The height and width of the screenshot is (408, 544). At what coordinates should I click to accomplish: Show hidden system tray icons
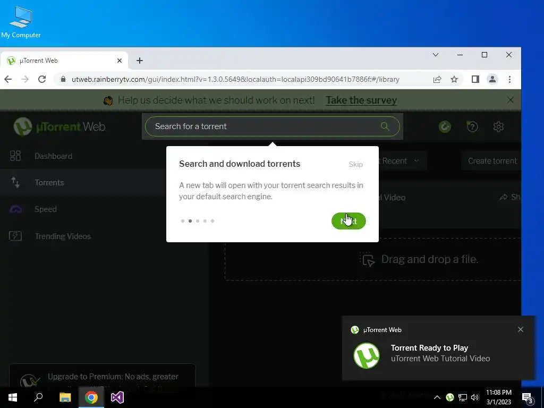(x=437, y=397)
